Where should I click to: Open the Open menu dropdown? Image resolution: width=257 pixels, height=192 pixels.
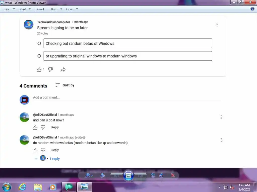(72, 9)
